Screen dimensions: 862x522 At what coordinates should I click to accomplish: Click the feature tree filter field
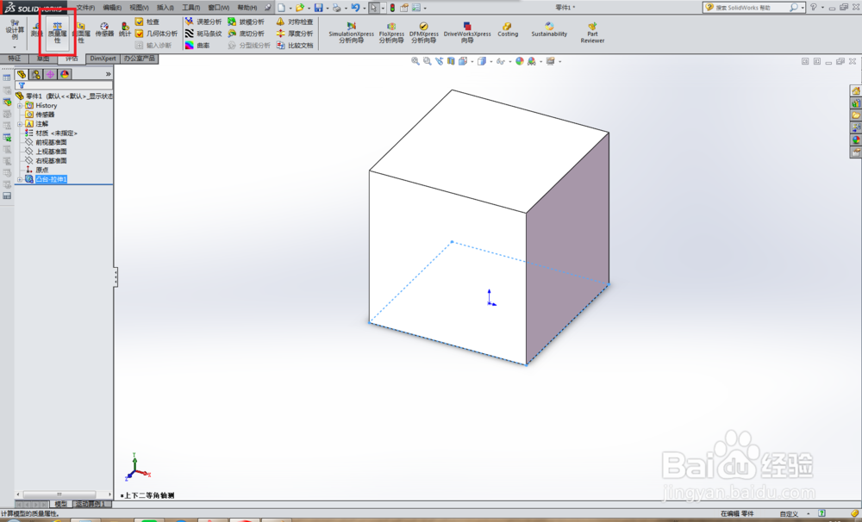tap(65, 85)
